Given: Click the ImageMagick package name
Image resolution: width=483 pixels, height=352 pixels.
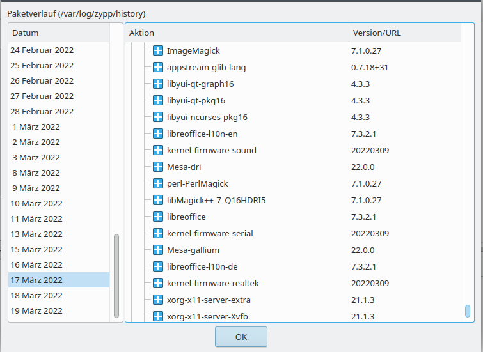Looking at the screenshot, I should pos(193,50).
